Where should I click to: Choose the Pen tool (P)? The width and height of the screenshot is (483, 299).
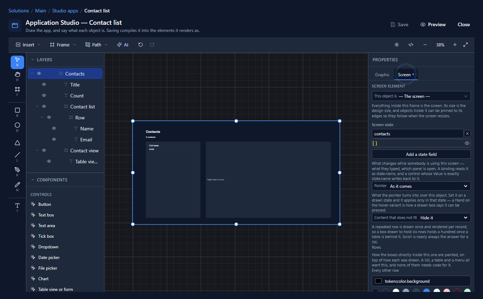click(17, 171)
